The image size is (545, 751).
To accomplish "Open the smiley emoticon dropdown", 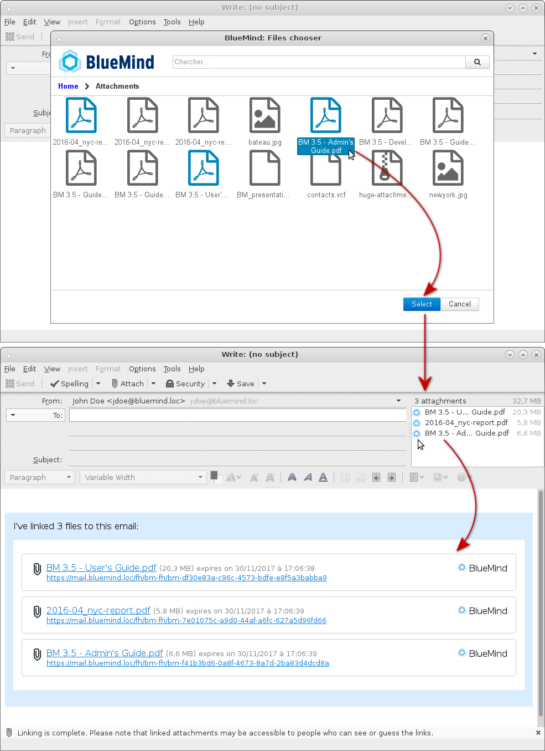I will 464,477.
